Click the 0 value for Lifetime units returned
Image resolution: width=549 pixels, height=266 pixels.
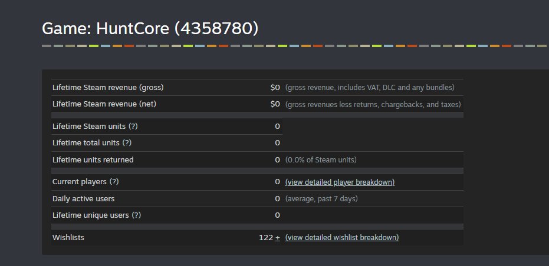click(278, 159)
